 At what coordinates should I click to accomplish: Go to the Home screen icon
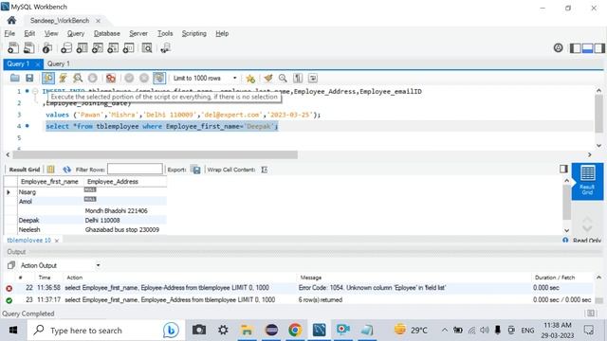pos(11,20)
